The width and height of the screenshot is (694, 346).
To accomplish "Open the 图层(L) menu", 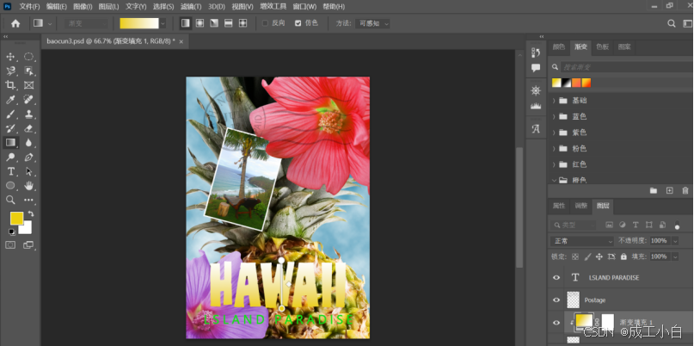I will pyautogui.click(x=108, y=7).
